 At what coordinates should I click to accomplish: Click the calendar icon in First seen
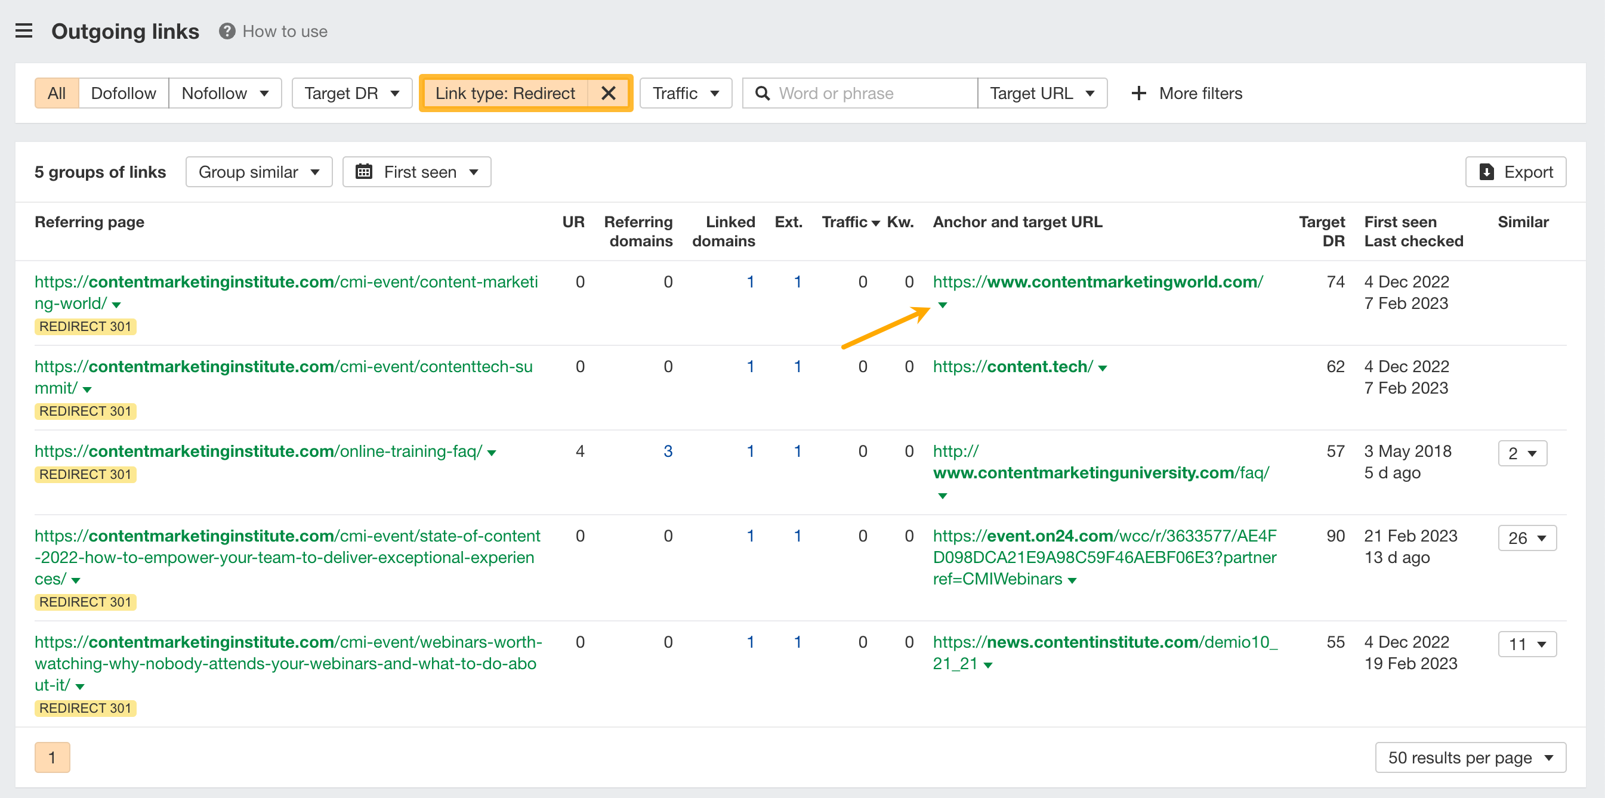pyautogui.click(x=364, y=172)
